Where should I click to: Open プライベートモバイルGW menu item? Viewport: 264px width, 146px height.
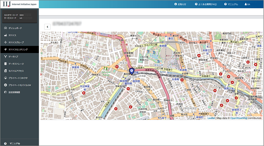(x=19, y=85)
